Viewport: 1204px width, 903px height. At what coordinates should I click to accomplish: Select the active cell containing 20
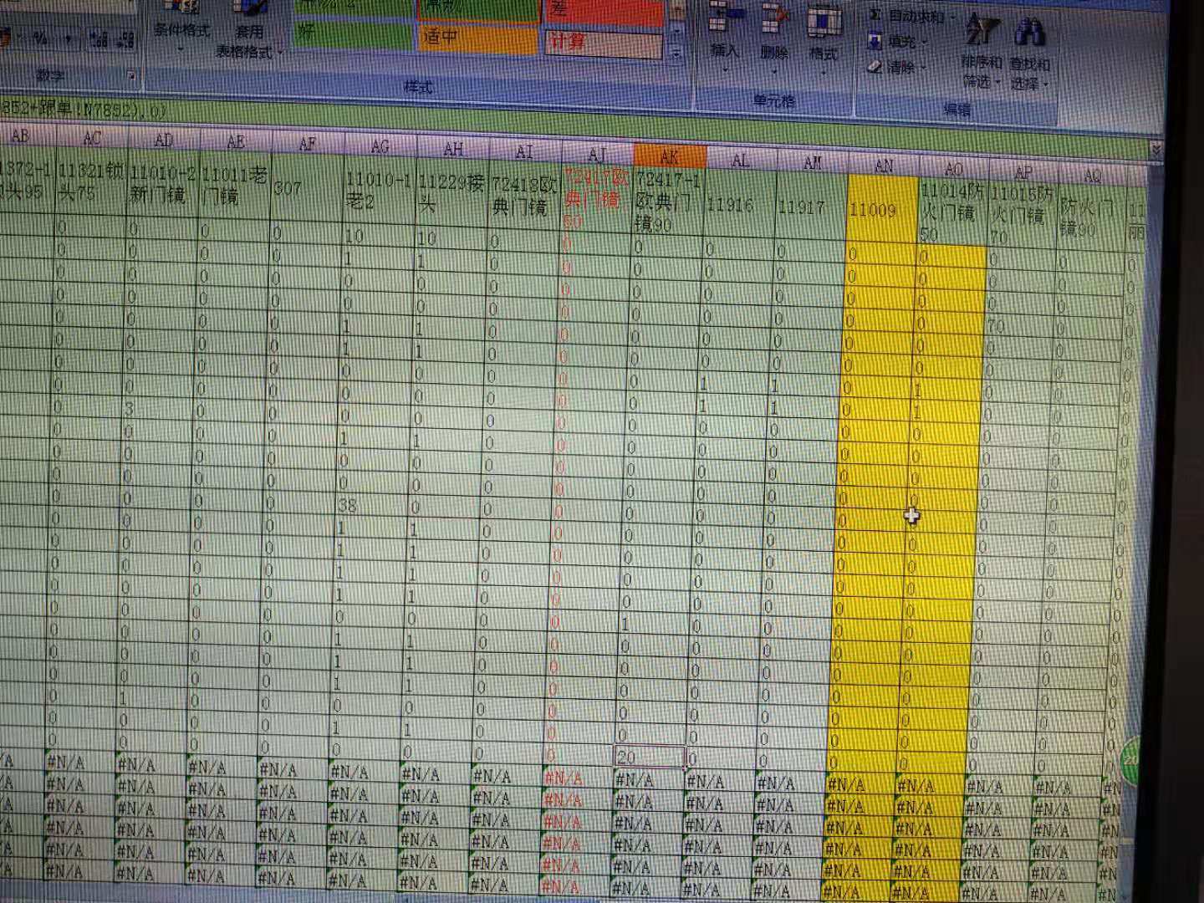tap(650, 757)
